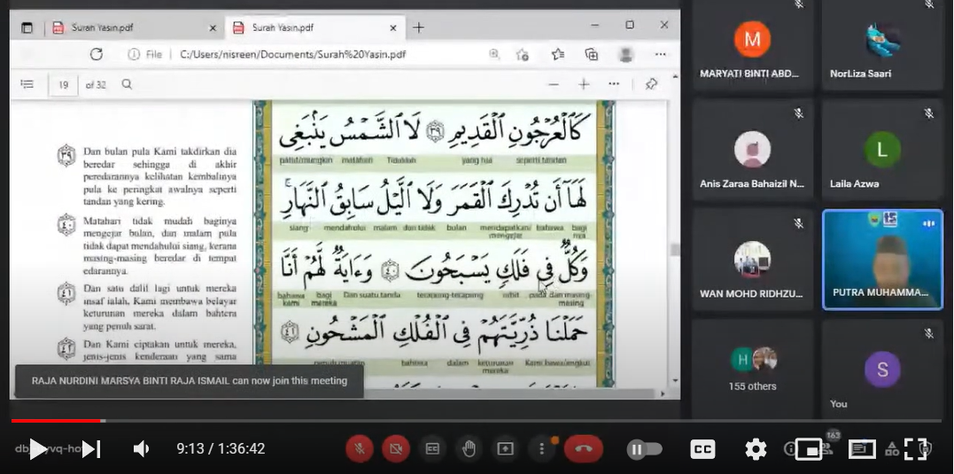The height and width of the screenshot is (474, 954).
Task: Zoom in on the PDF page
Action: click(x=584, y=85)
